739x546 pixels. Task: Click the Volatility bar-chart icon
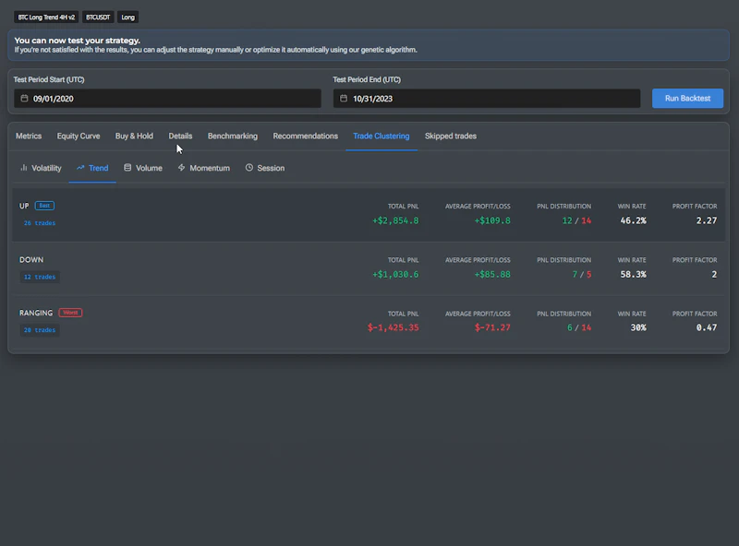[24, 168]
